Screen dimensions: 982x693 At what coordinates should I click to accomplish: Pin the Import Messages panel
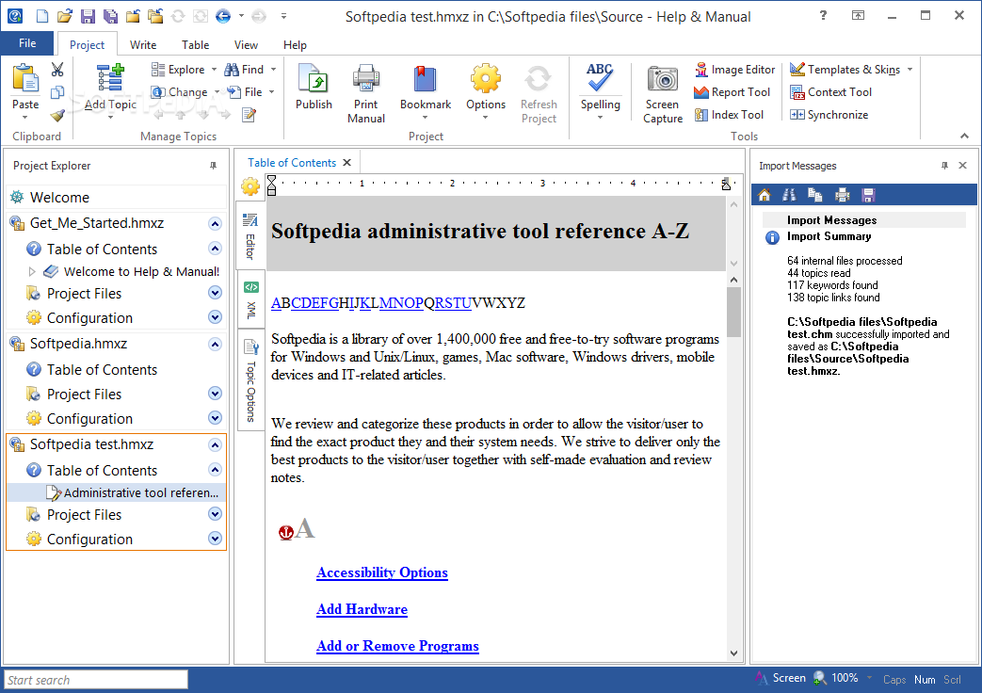pos(944,166)
